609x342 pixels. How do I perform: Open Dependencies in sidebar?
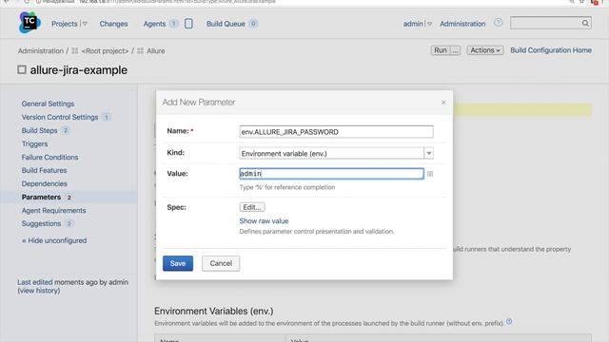pyautogui.click(x=45, y=183)
